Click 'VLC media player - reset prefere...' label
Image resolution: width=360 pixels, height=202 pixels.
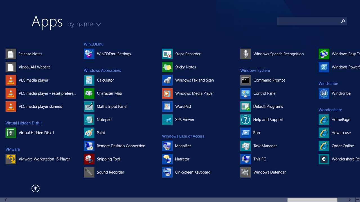[x=47, y=93]
